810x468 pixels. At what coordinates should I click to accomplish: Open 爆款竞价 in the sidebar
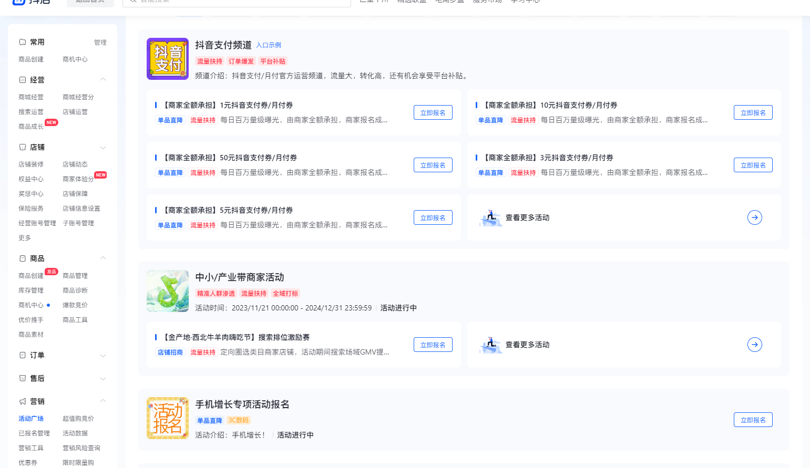tap(75, 305)
